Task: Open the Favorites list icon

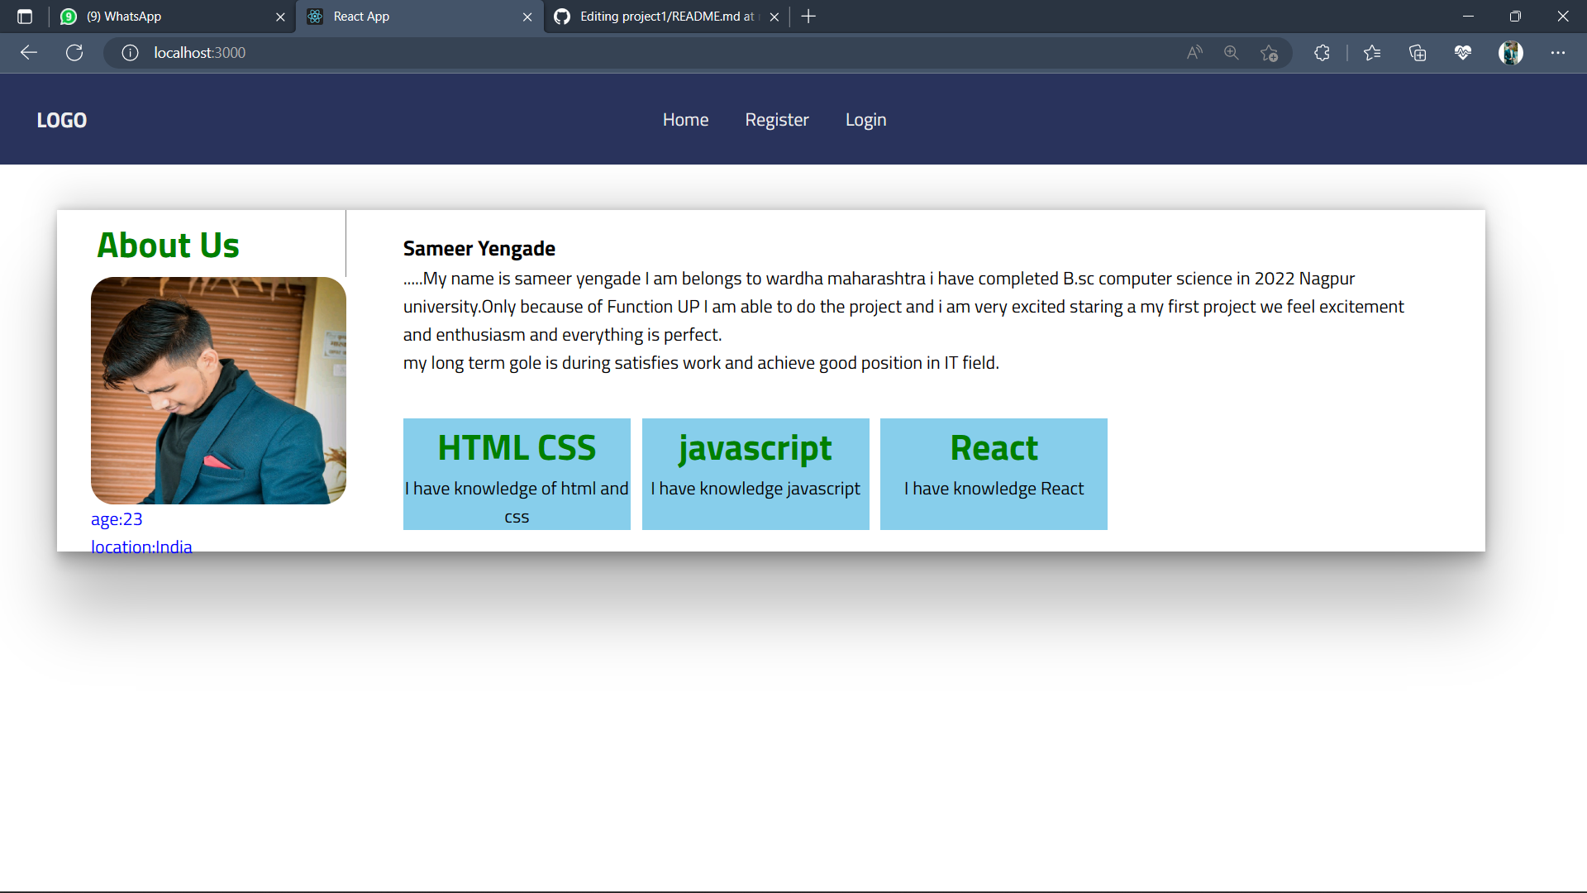Action: (x=1372, y=52)
